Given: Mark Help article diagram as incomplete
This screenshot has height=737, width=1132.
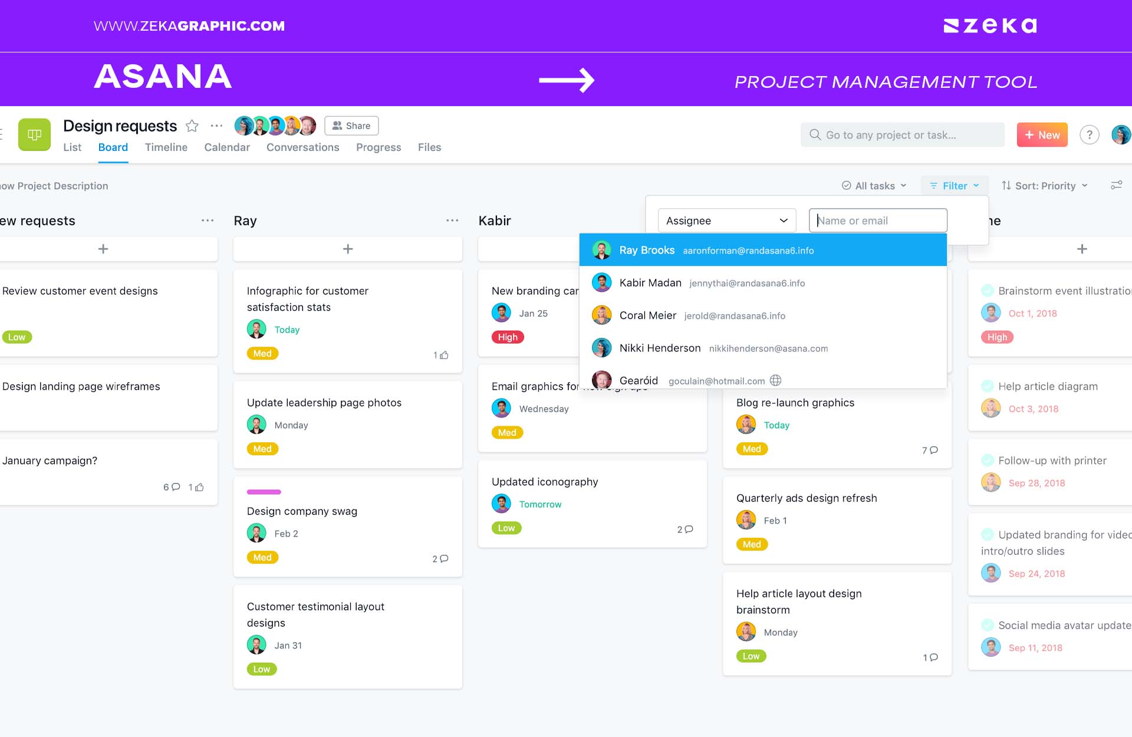Looking at the screenshot, I should click(988, 386).
